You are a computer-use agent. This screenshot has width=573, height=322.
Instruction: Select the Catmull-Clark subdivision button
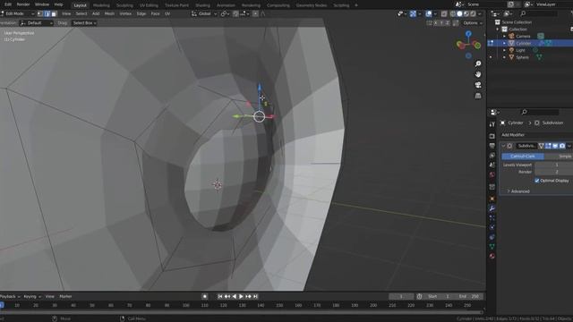click(x=523, y=157)
